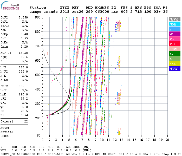The width and height of the screenshot is (182, 156).
Task: Click the fxI value 5.55
Action: (24, 38)
